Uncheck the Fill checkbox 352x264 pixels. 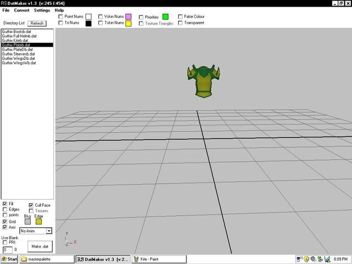(x=5, y=204)
